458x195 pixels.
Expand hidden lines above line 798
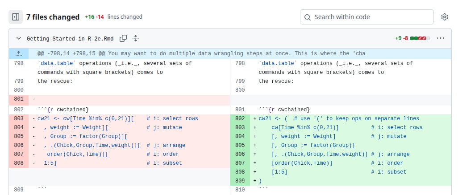19,53
